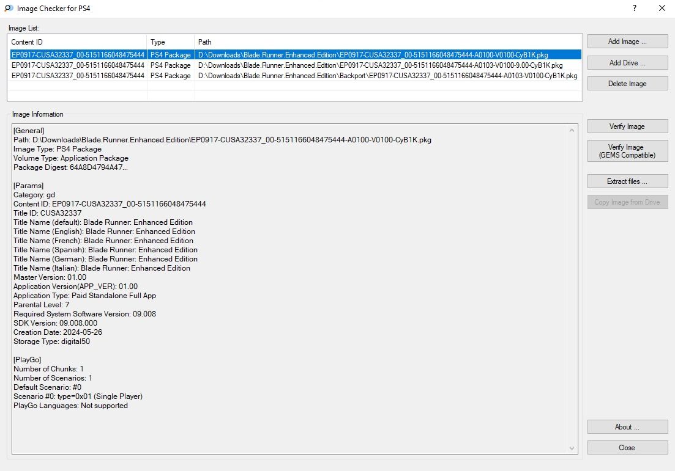The image size is (675, 471).
Task: Click Application Type: Paid Standalone line
Action: [x=85, y=296]
